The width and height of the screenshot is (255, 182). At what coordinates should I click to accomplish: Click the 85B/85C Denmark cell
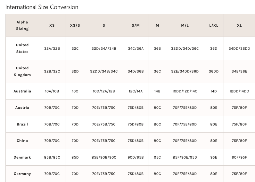[52, 157]
